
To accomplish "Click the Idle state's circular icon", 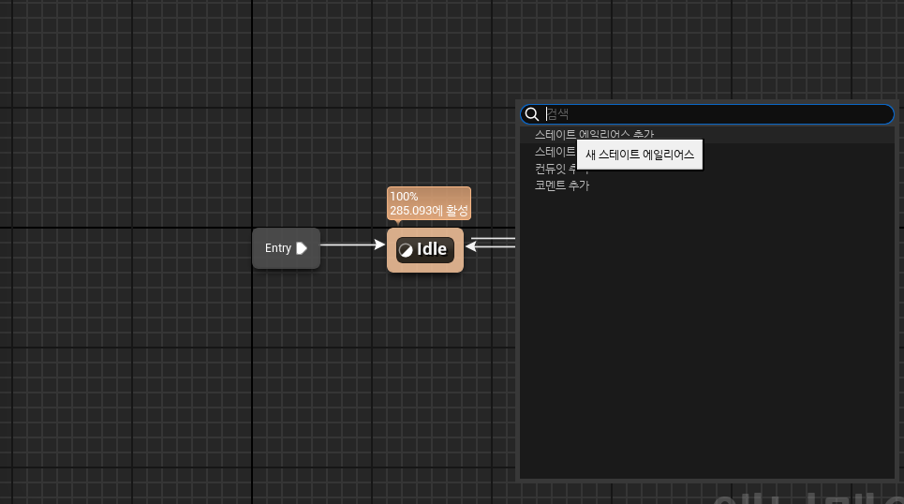I will click(x=406, y=250).
